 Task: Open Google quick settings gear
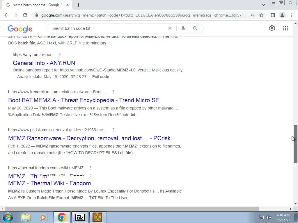272,28
